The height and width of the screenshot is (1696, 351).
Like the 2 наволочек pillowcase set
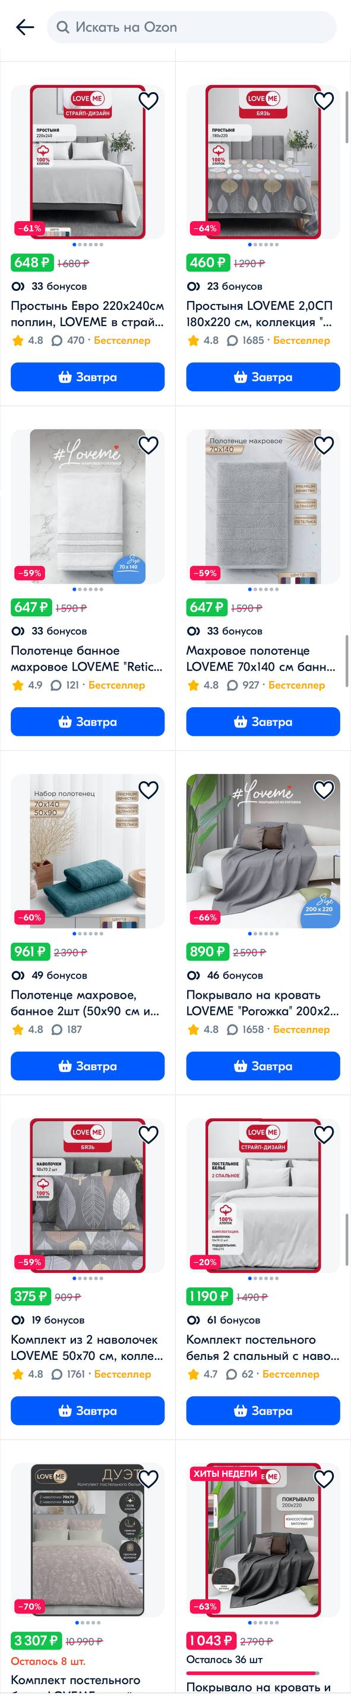pyautogui.click(x=148, y=1135)
